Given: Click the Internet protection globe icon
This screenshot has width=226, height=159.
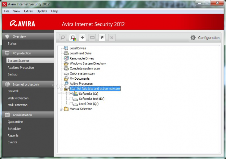Looking at the screenshot, I should tap(7, 84).
